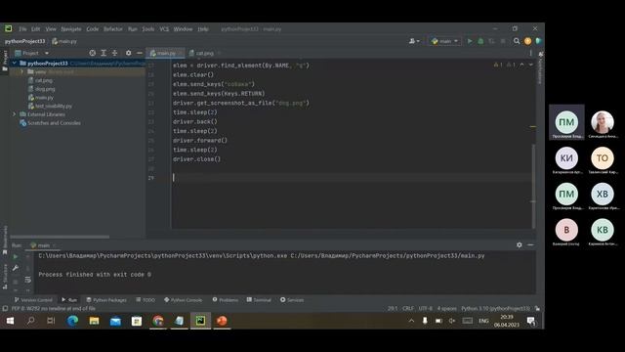Toggle soft-wrap icon in Run panel
Viewport: 625px width, 352px height.
click(27, 280)
